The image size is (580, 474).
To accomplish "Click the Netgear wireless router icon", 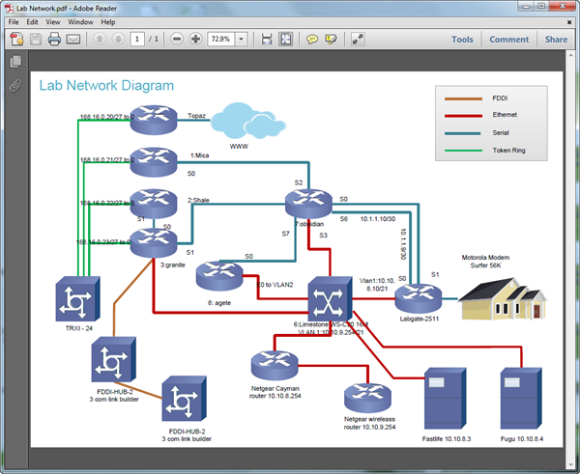I will (367, 398).
